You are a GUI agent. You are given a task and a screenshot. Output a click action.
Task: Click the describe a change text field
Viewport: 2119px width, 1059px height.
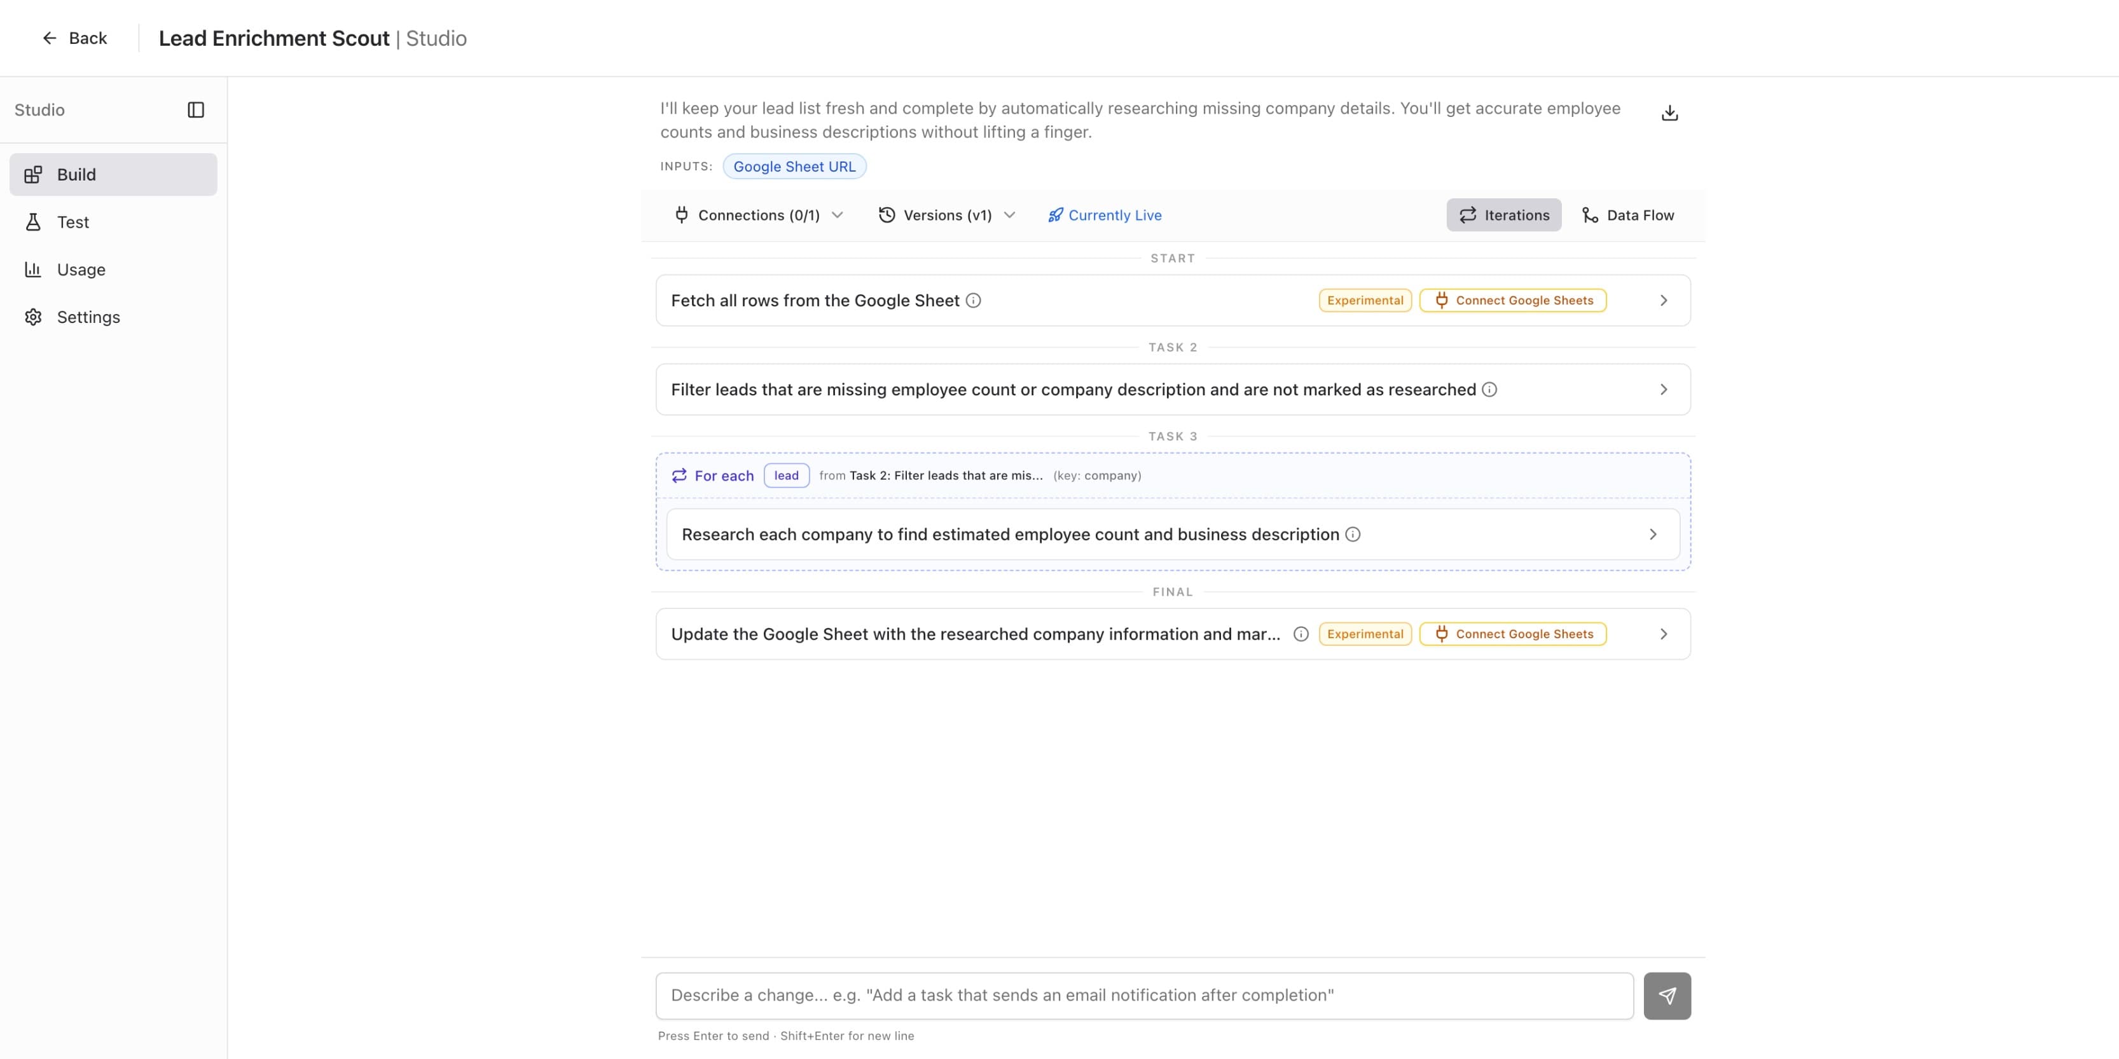click(x=1143, y=995)
